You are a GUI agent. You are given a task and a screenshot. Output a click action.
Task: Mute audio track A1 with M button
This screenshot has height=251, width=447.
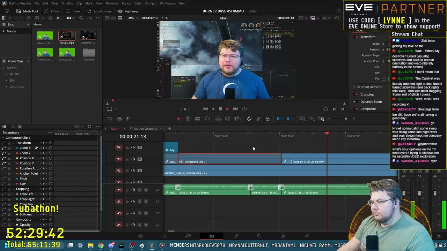point(146,190)
